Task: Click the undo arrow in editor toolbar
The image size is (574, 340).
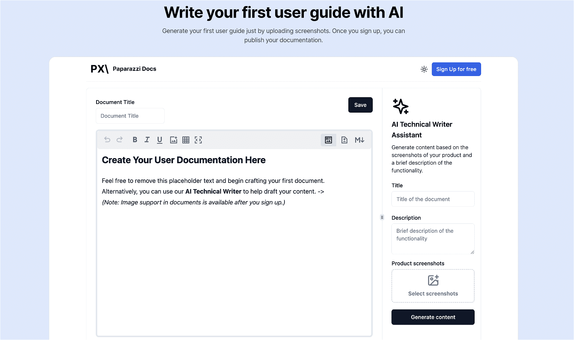Action: [x=107, y=140]
